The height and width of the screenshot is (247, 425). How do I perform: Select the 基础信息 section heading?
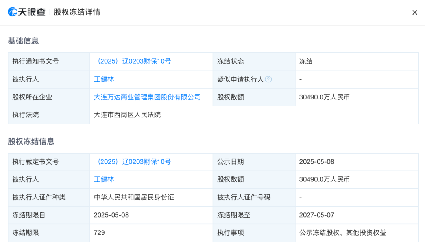click(x=23, y=41)
